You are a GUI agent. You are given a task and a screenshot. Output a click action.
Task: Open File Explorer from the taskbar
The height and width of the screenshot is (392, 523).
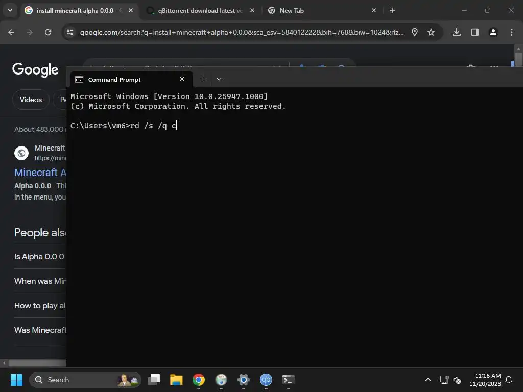pos(176,379)
